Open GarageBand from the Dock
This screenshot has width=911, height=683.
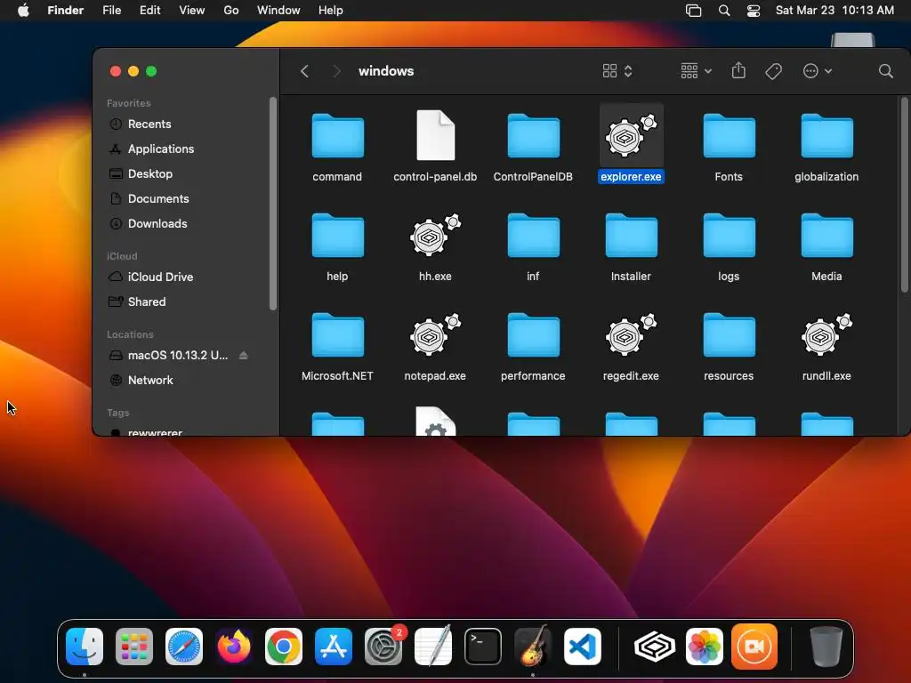coord(533,647)
